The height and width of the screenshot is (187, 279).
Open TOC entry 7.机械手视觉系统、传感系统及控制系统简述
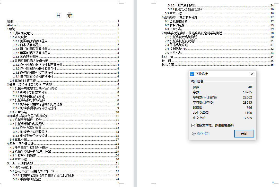pyautogui.click(x=218, y=33)
